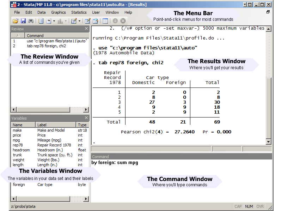Click in the Command input field
The width and height of the screenshot is (282, 211).
coord(182,181)
